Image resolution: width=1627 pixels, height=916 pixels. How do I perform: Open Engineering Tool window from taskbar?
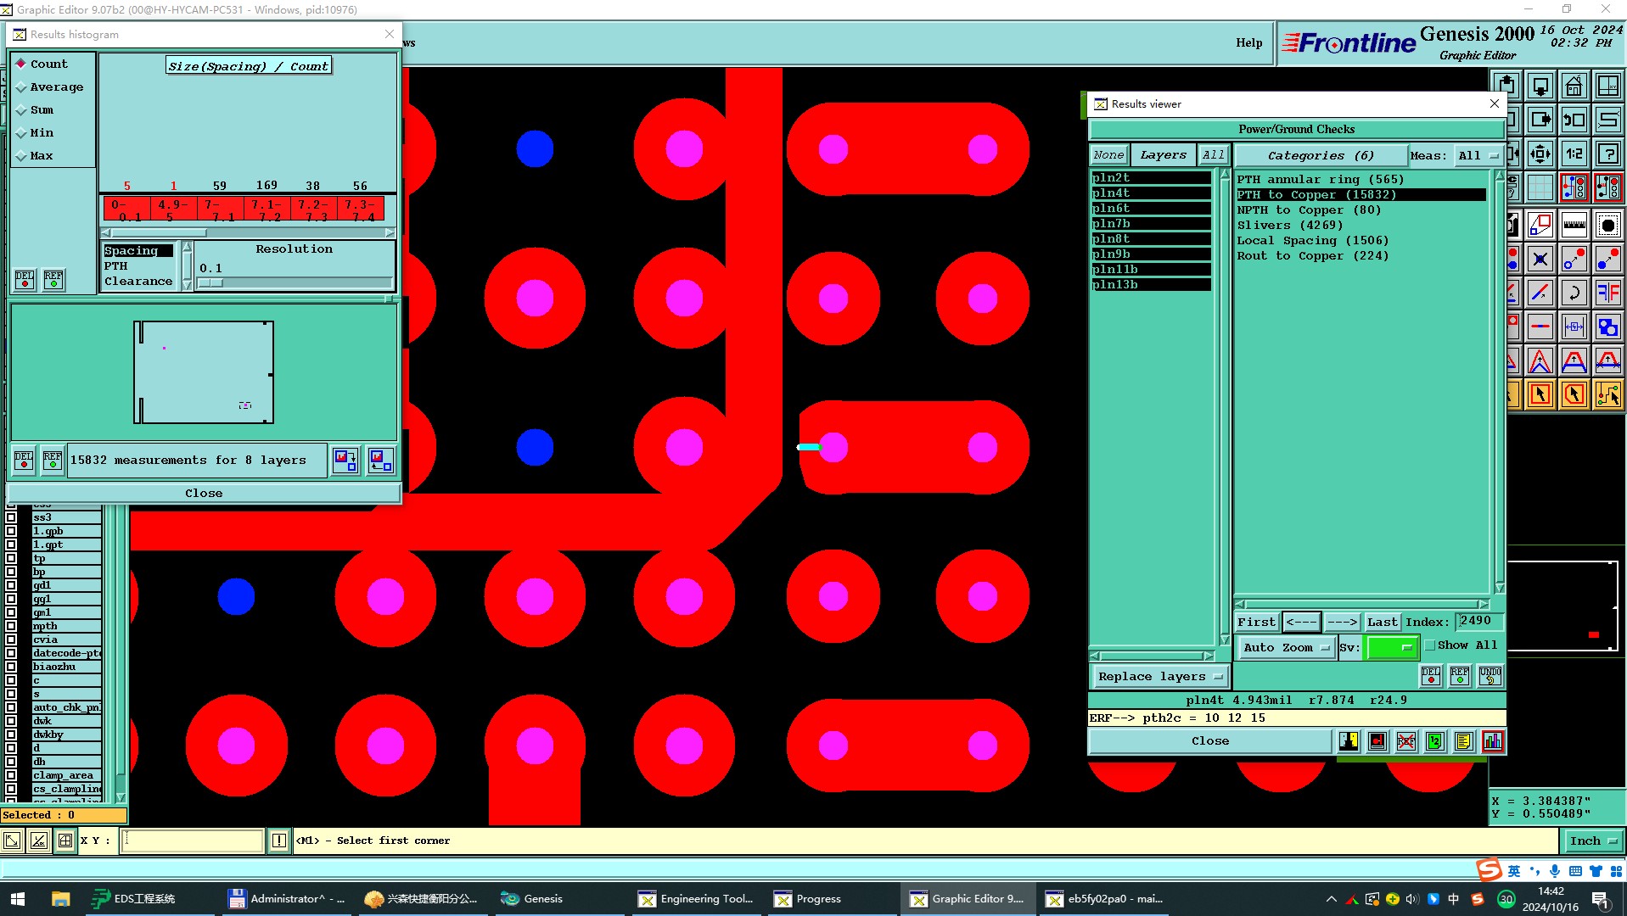tap(696, 898)
